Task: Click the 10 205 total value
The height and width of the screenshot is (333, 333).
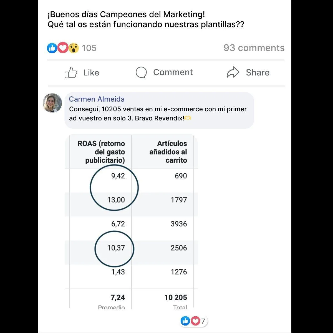Action: point(176,297)
